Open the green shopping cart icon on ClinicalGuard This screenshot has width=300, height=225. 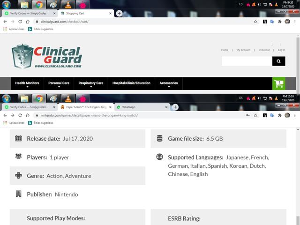coord(278,83)
